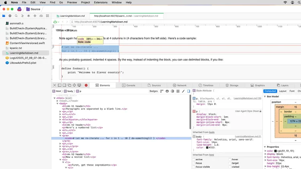
Task: Toggle the :target pseudo-class checkbox
Action: [230, 163]
